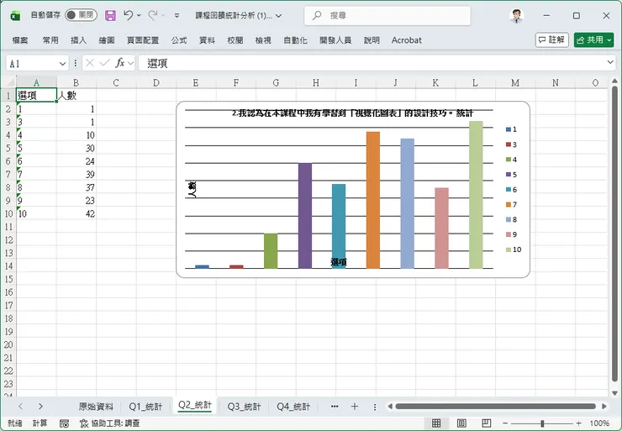
Task: Open the 繪圖 ribbon tab
Action: 106,40
